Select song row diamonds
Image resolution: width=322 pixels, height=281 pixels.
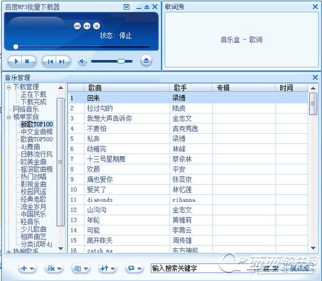188,200
